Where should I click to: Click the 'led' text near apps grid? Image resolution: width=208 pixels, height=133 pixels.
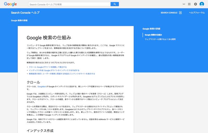[x=184, y=4]
